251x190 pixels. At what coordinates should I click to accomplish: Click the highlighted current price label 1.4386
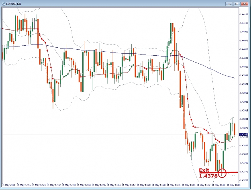click(244, 135)
